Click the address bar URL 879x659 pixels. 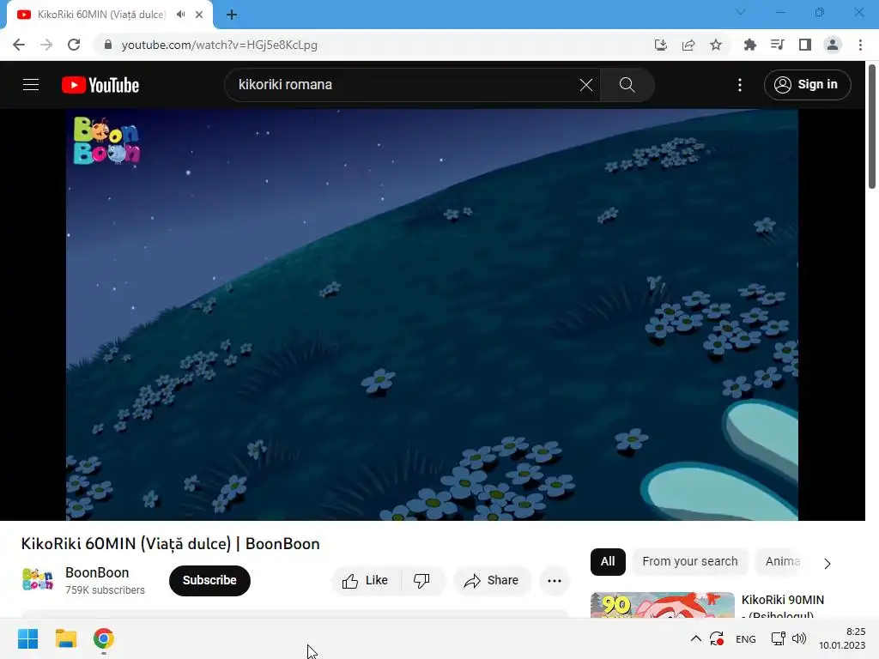[219, 45]
